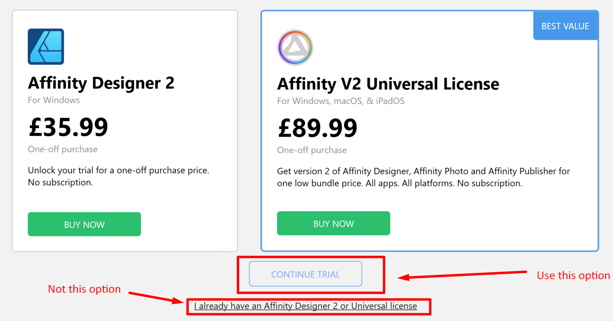Open the 'I already have' license link
The height and width of the screenshot is (321, 613).
[x=305, y=306]
